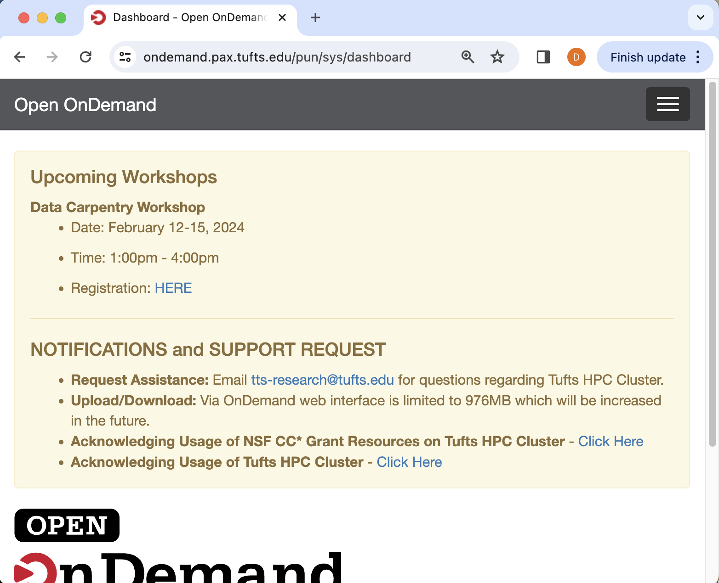Image resolution: width=719 pixels, height=583 pixels.
Task: Click the Data Carpentry Workshop title
Action: coord(118,207)
